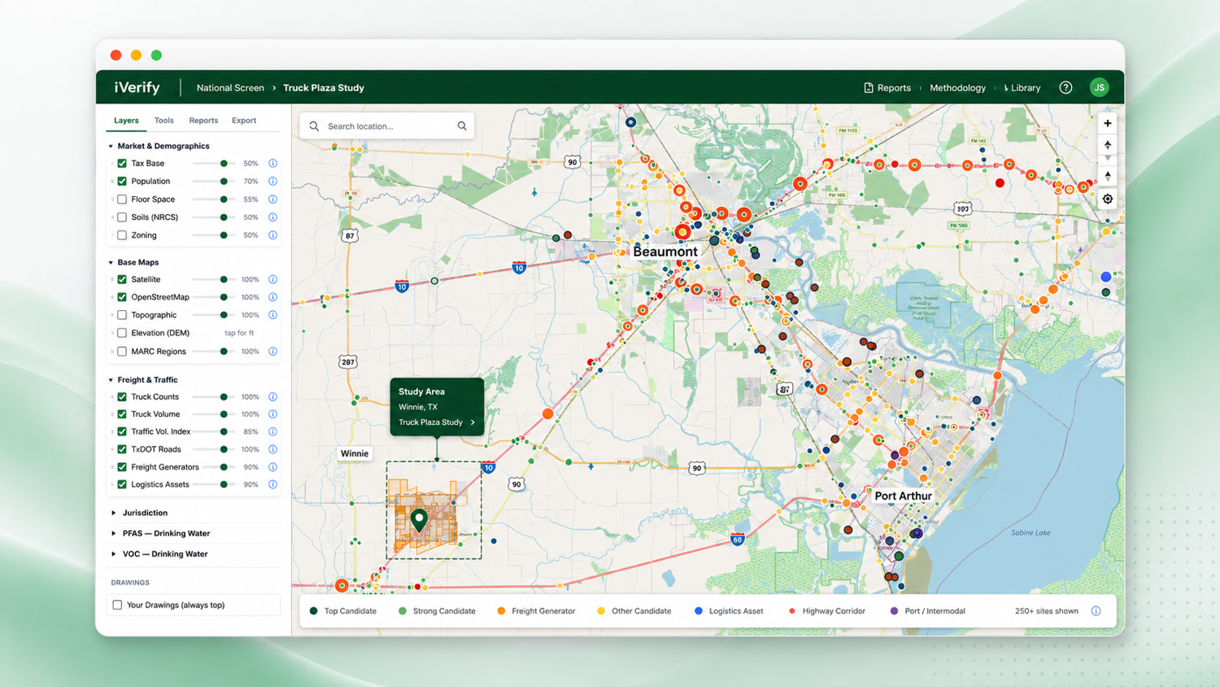Open info icon for Soils (NRCS) layer
Viewport: 1220px width, 687px height.
point(272,217)
